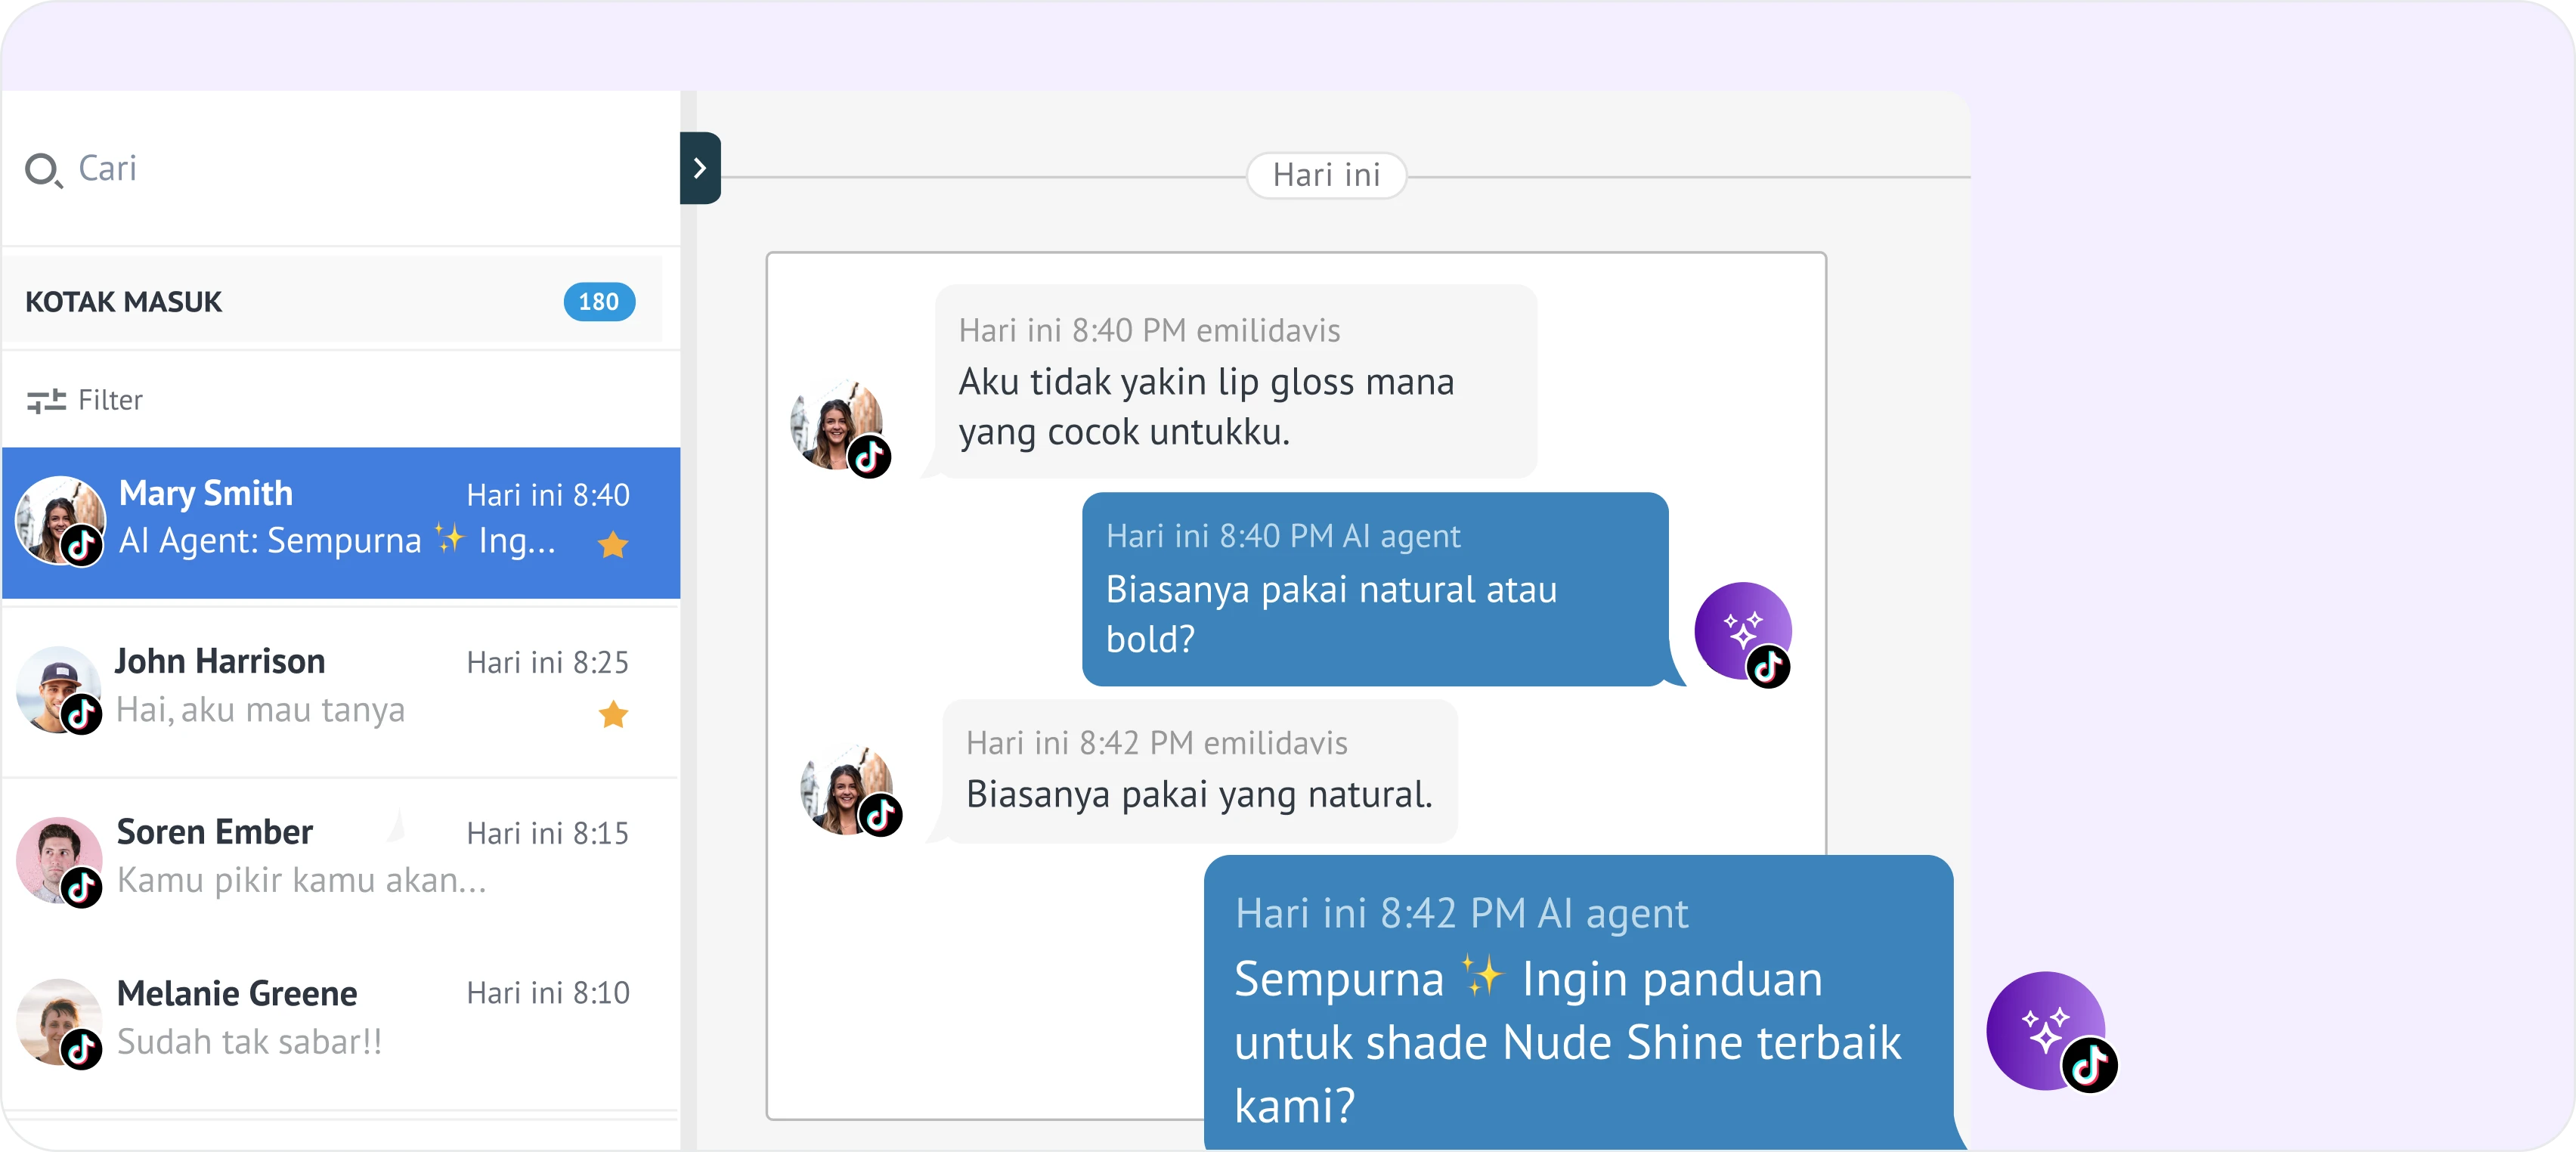Click the 180 unread count badge

pos(598,302)
